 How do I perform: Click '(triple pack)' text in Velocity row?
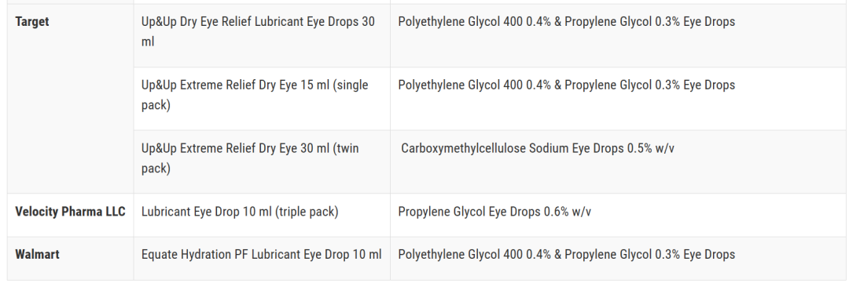307,212
